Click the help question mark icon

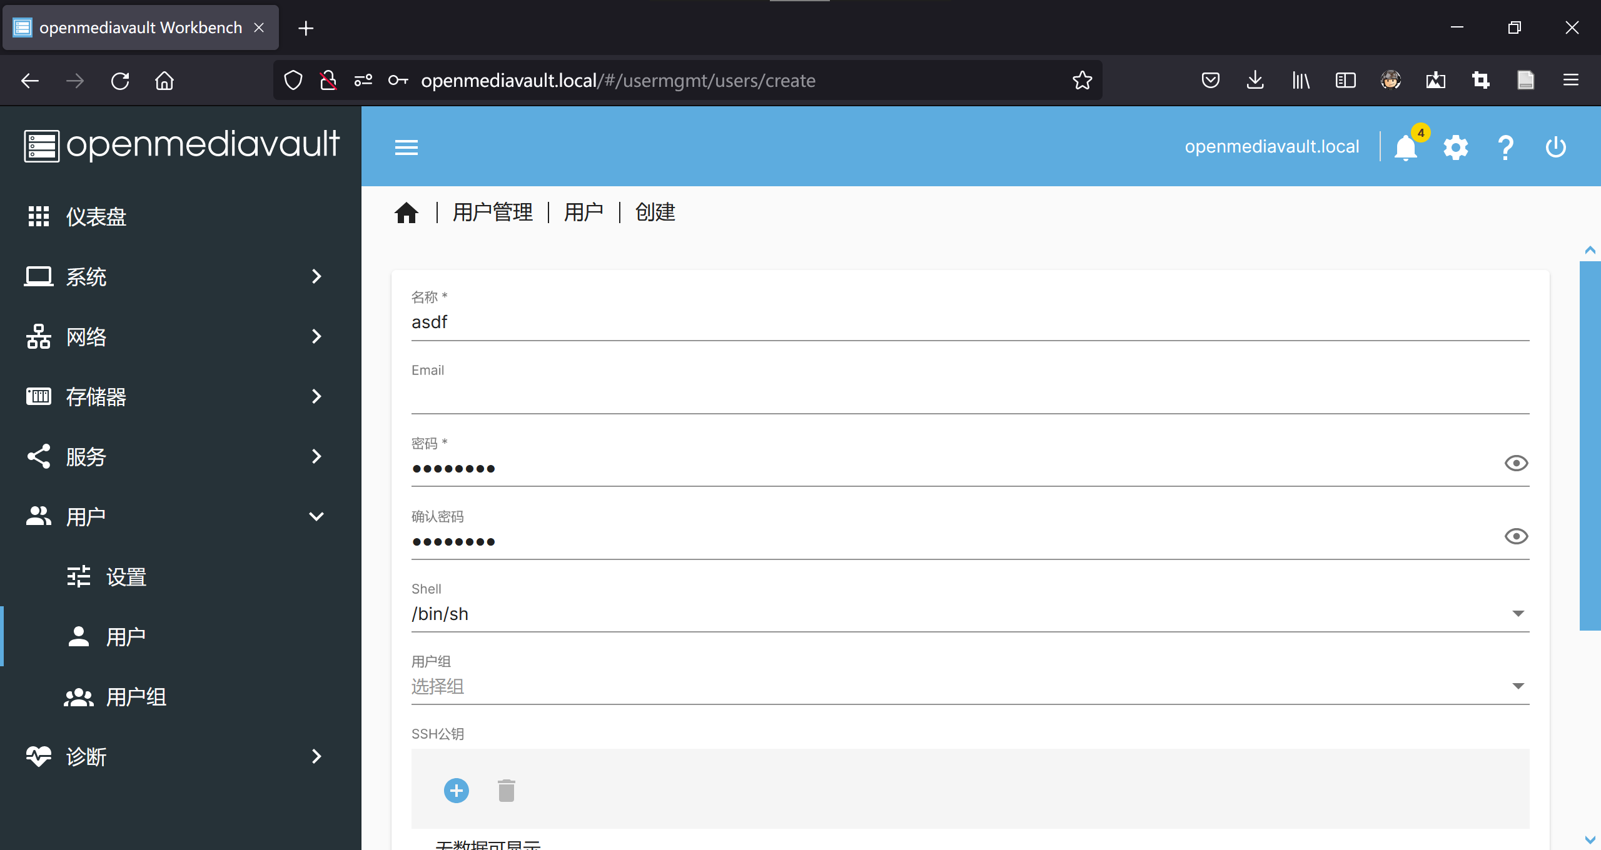click(1506, 147)
